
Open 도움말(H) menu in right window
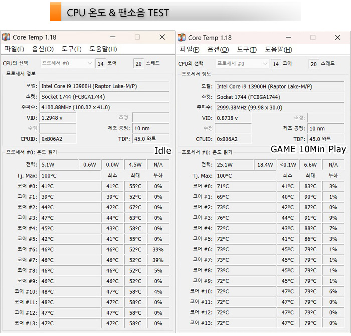coord(278,49)
